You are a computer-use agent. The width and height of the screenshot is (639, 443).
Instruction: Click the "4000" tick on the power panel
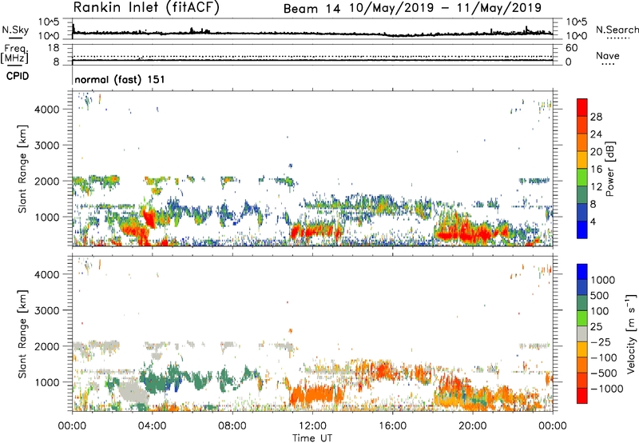coord(47,110)
